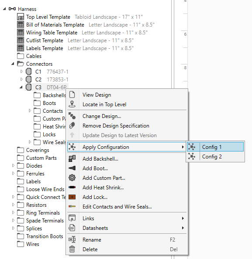Select Locate in Top Level

click(127, 104)
